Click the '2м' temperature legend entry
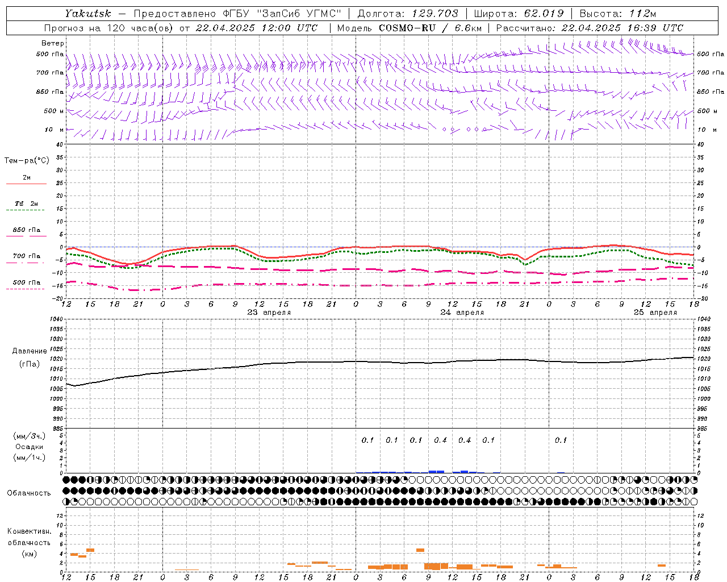This screenshot has height=582, width=727. [27, 177]
